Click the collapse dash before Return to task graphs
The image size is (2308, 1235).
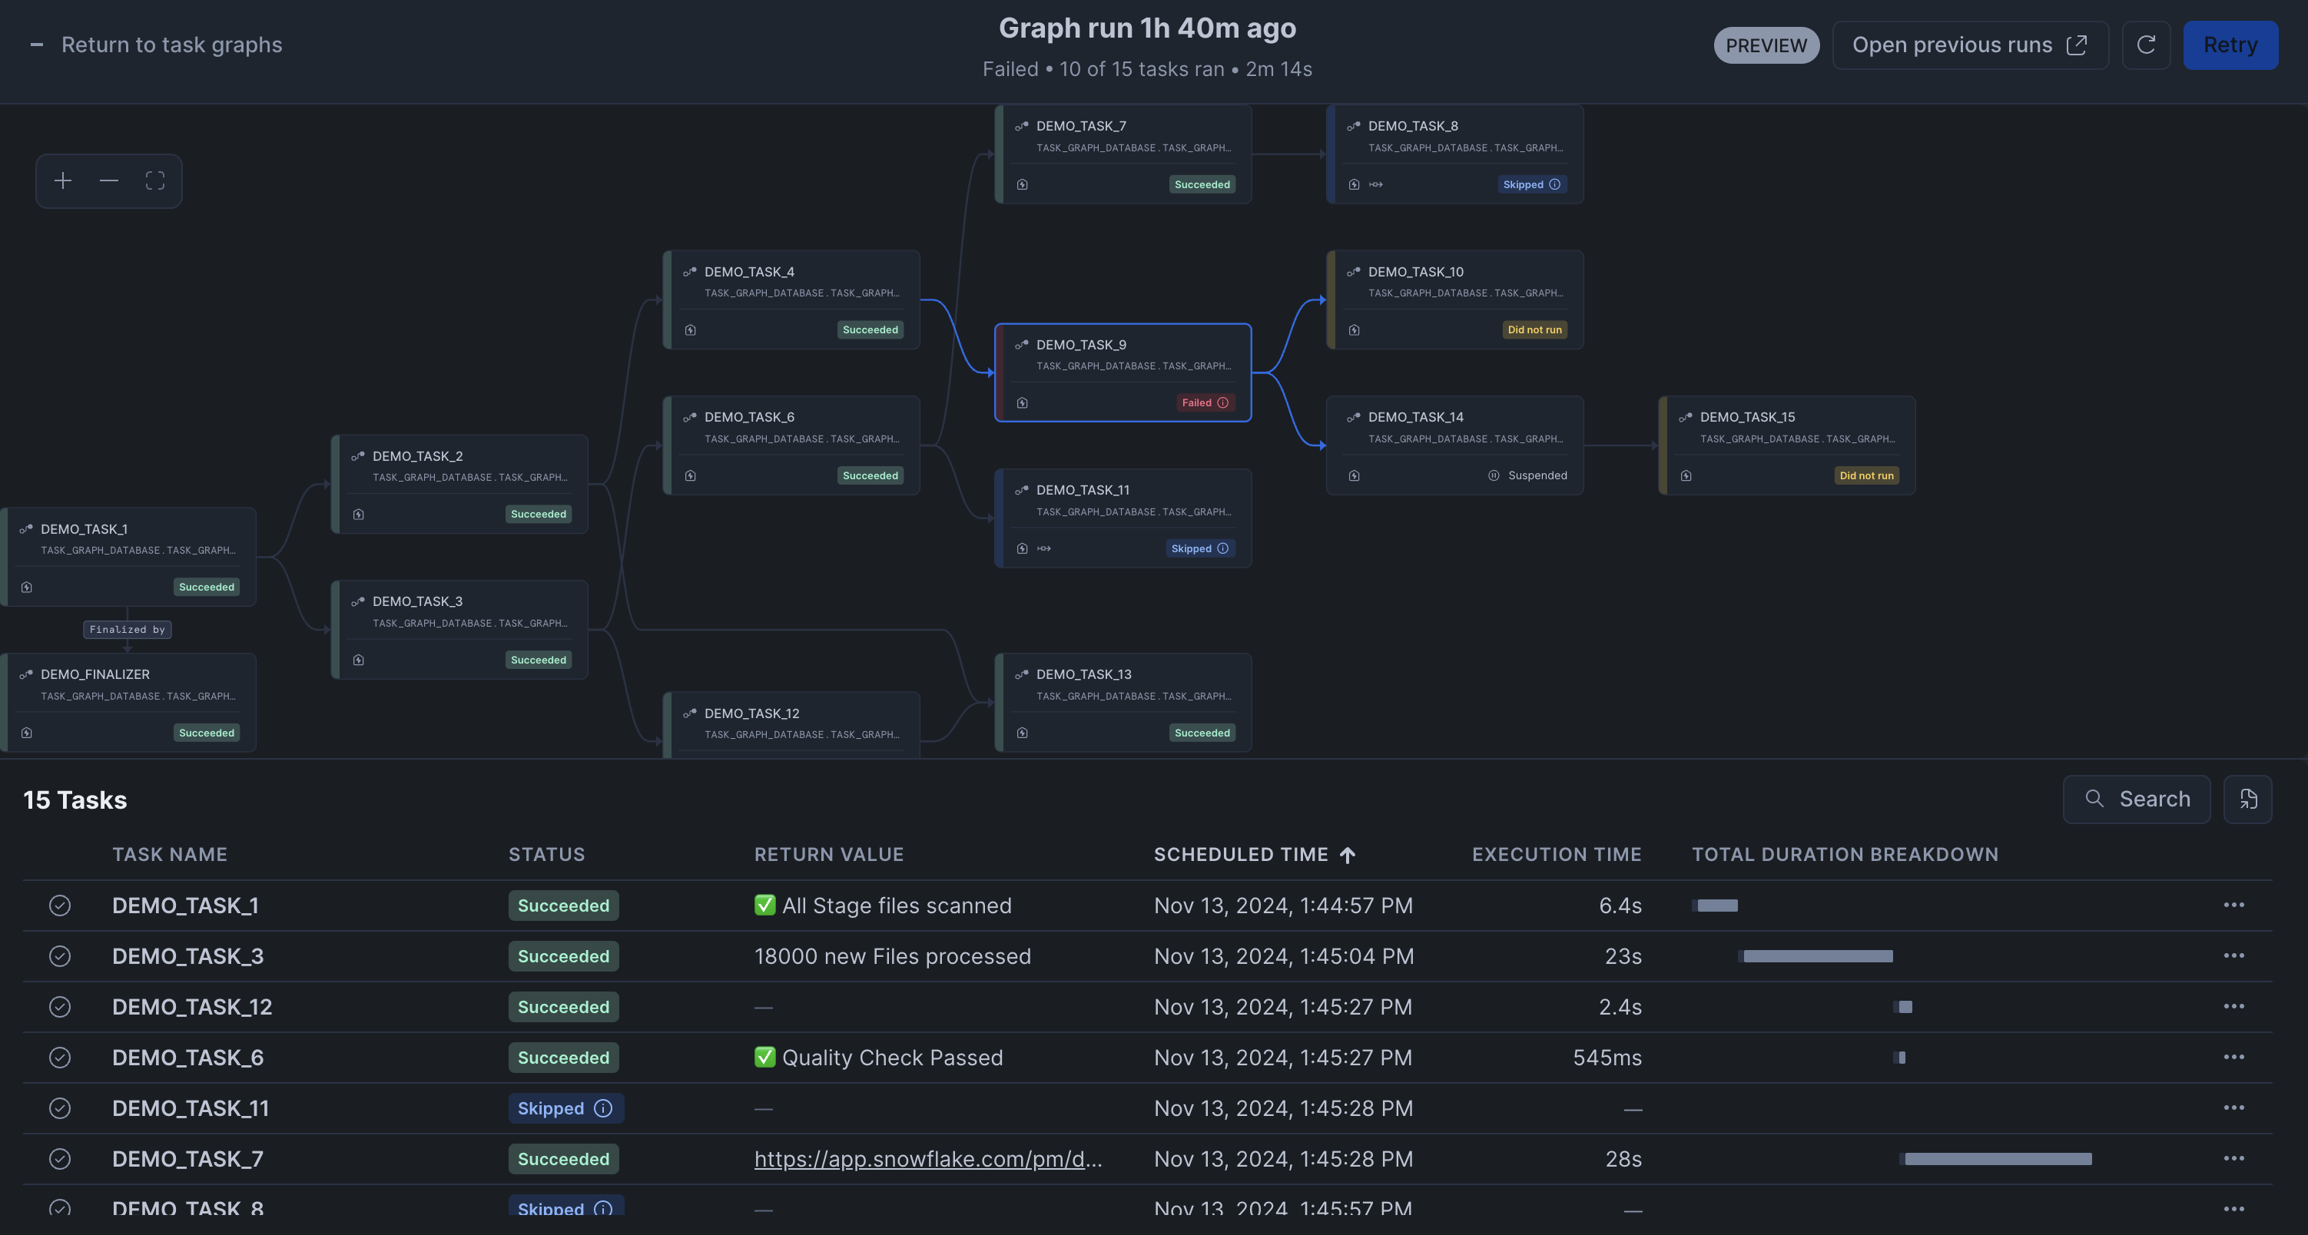(x=37, y=45)
